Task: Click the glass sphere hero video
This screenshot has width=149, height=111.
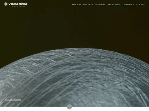Action: (74, 53)
